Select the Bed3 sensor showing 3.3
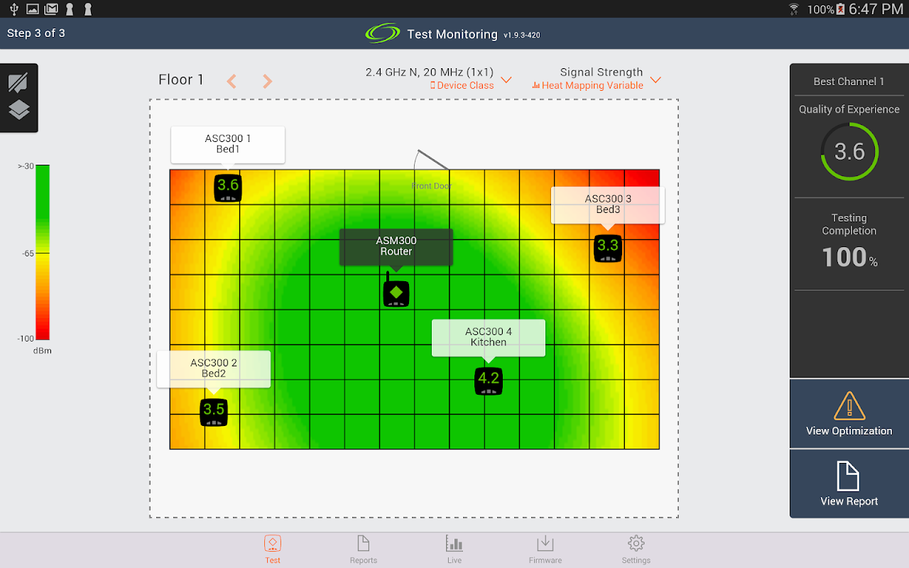The height and width of the screenshot is (568, 909). click(608, 248)
